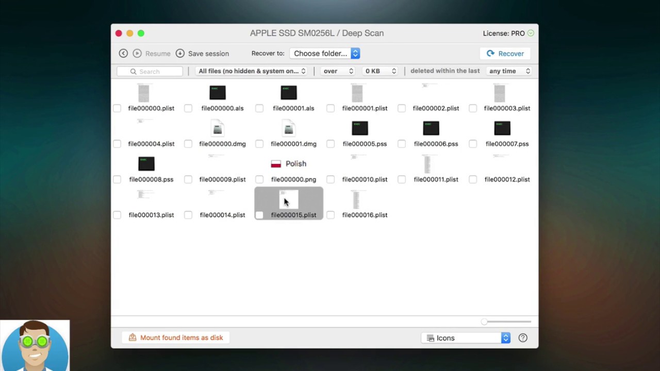
Task: Check the box for file000000.dmg
Action: coord(188,144)
